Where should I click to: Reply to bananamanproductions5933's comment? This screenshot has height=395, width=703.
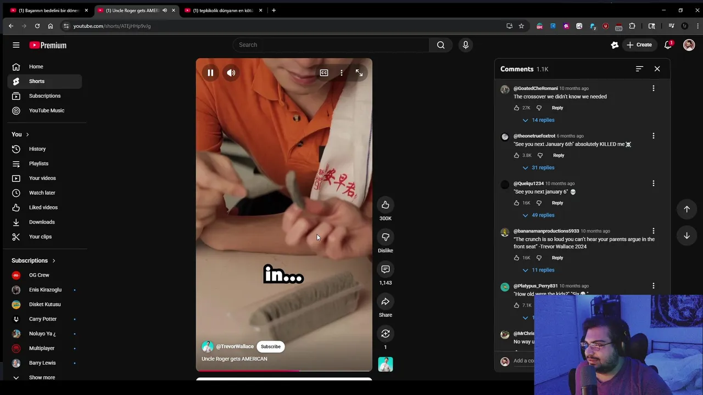[557, 258]
